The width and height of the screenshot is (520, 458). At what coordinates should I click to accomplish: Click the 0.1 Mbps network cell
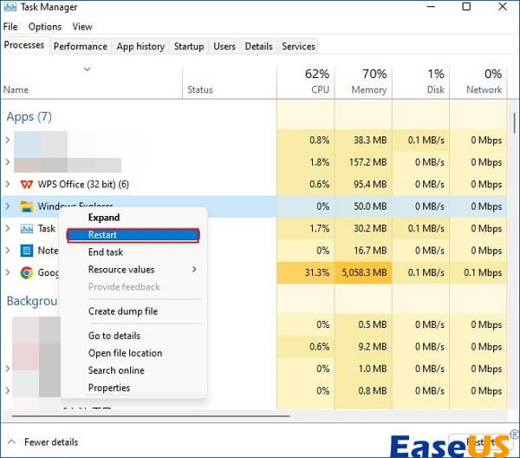click(478, 272)
